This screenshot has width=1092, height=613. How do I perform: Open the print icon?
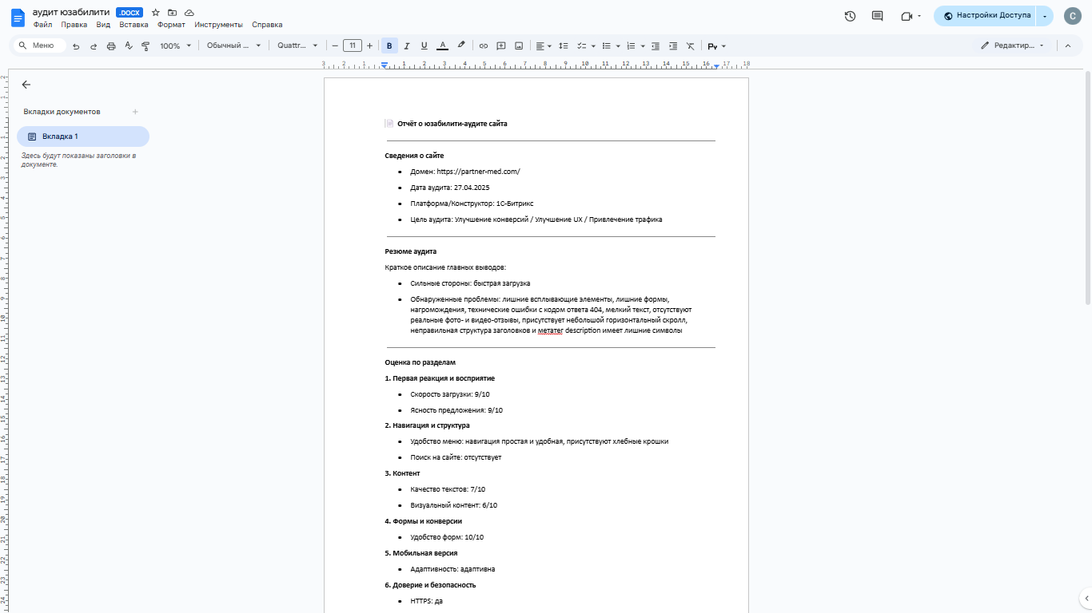(110, 45)
